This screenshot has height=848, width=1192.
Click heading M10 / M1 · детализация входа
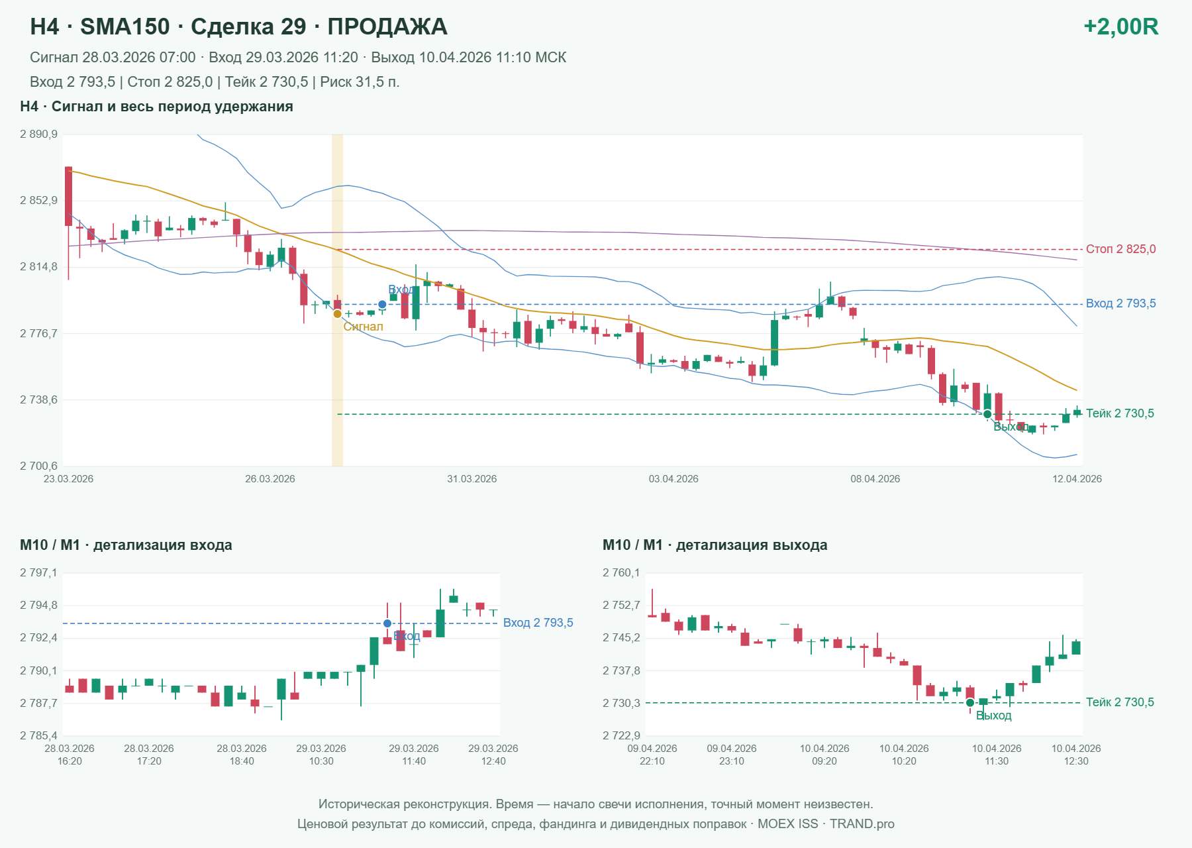[126, 545]
